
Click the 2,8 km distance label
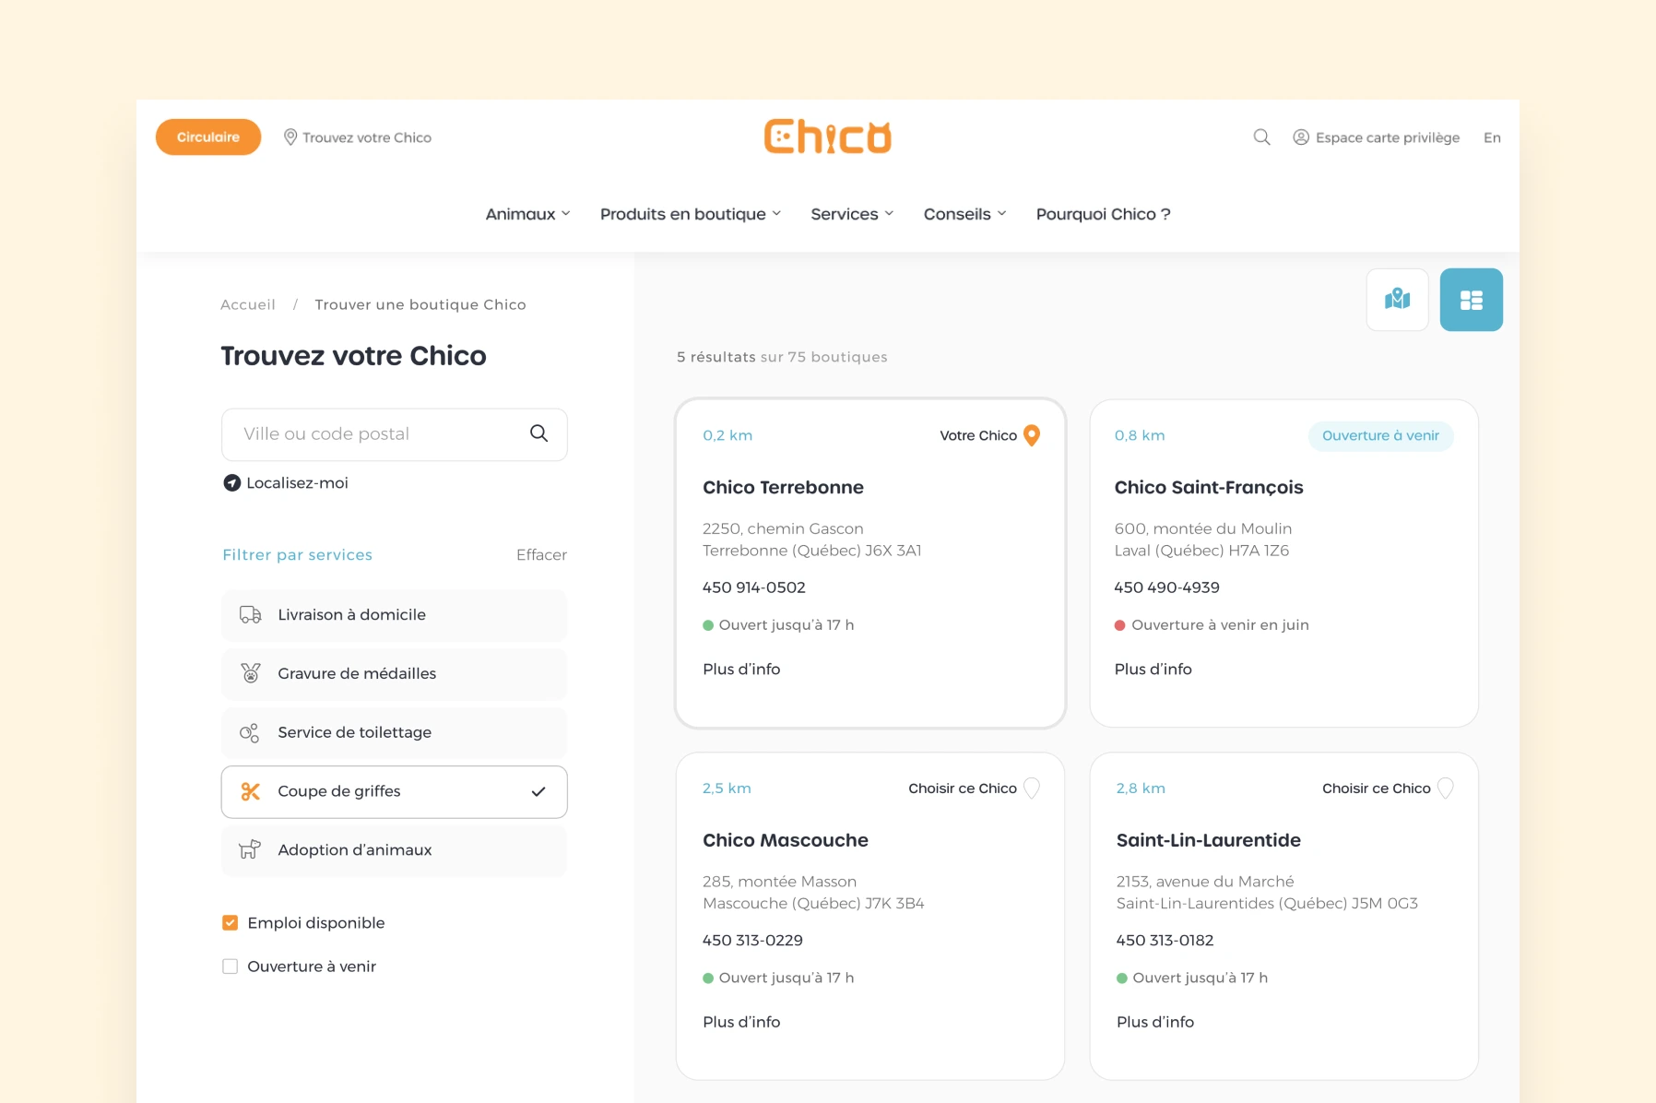1141,789
